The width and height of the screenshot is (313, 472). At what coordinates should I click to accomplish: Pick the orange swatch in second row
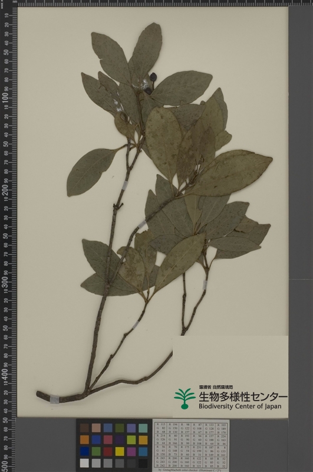tap(84, 440)
